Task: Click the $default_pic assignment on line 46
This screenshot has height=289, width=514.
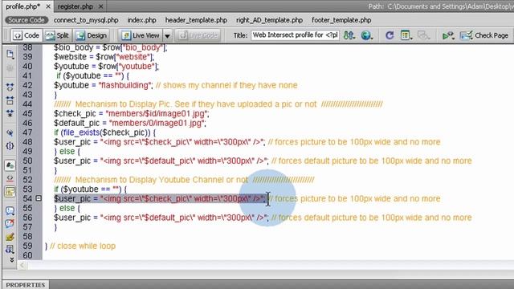Action: point(130,123)
